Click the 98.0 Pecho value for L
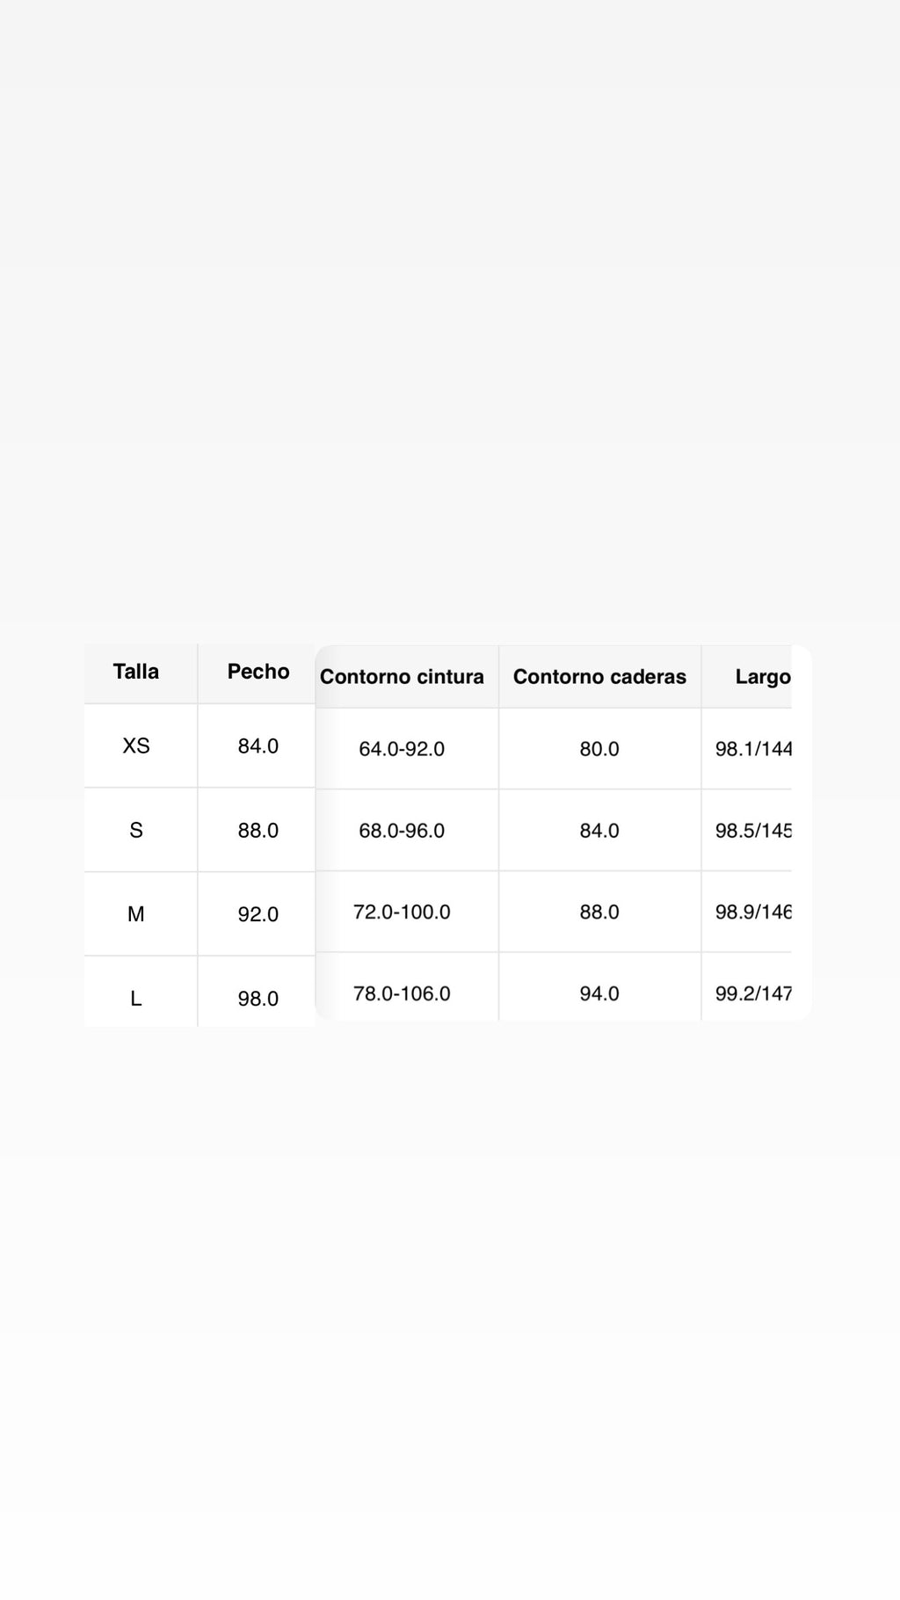The width and height of the screenshot is (900, 1600). click(258, 999)
